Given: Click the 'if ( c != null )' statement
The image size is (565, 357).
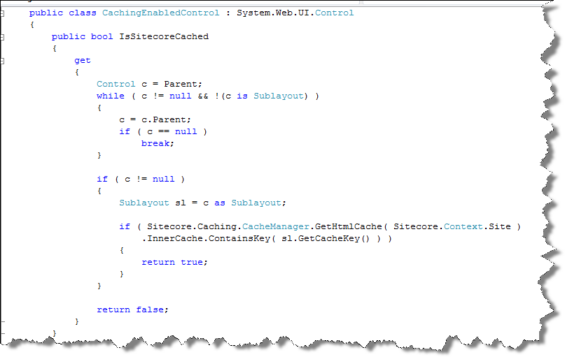Looking at the screenshot, I should click(141, 179).
